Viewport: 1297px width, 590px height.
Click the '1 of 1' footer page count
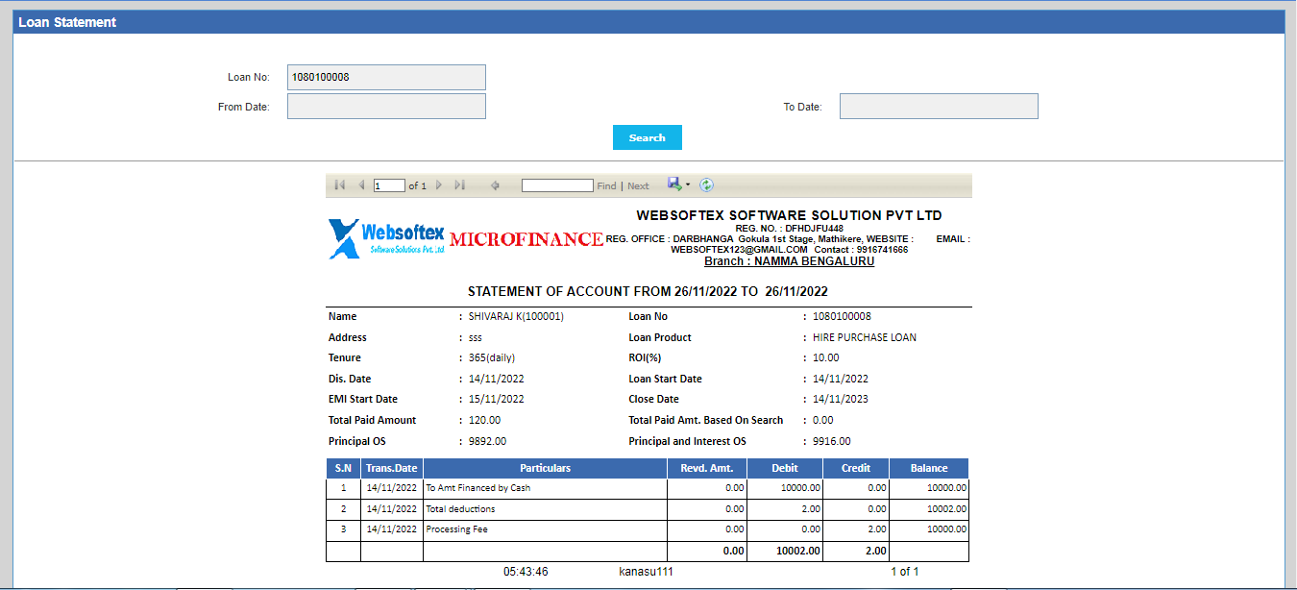point(904,572)
